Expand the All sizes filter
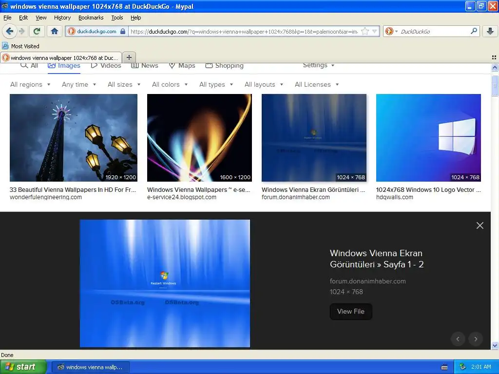Viewport: 499px width, 374px height. tap(124, 84)
